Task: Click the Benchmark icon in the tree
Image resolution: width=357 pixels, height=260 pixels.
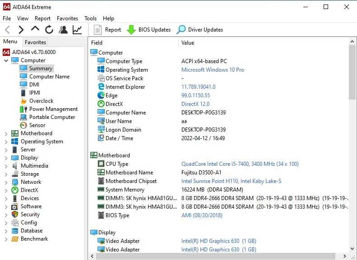Action: (15, 239)
